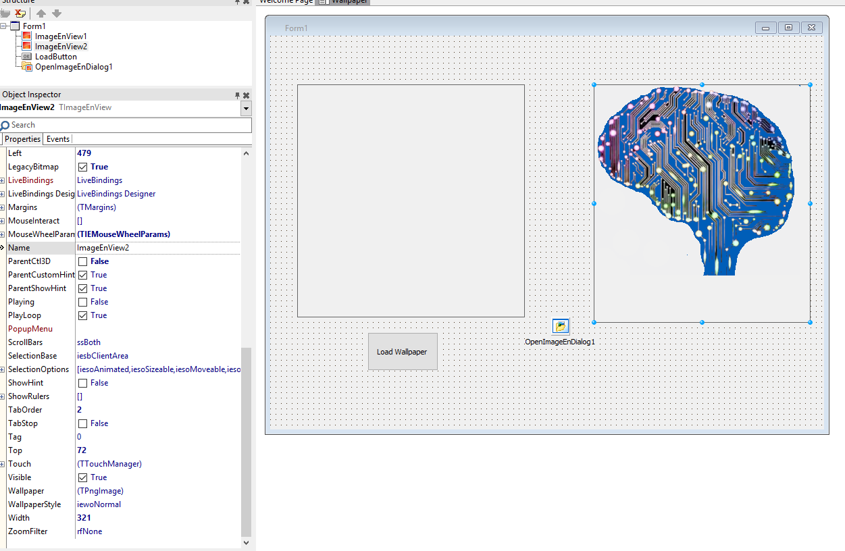Switch to the Events tab
The height and width of the screenshot is (551, 845).
(x=58, y=139)
